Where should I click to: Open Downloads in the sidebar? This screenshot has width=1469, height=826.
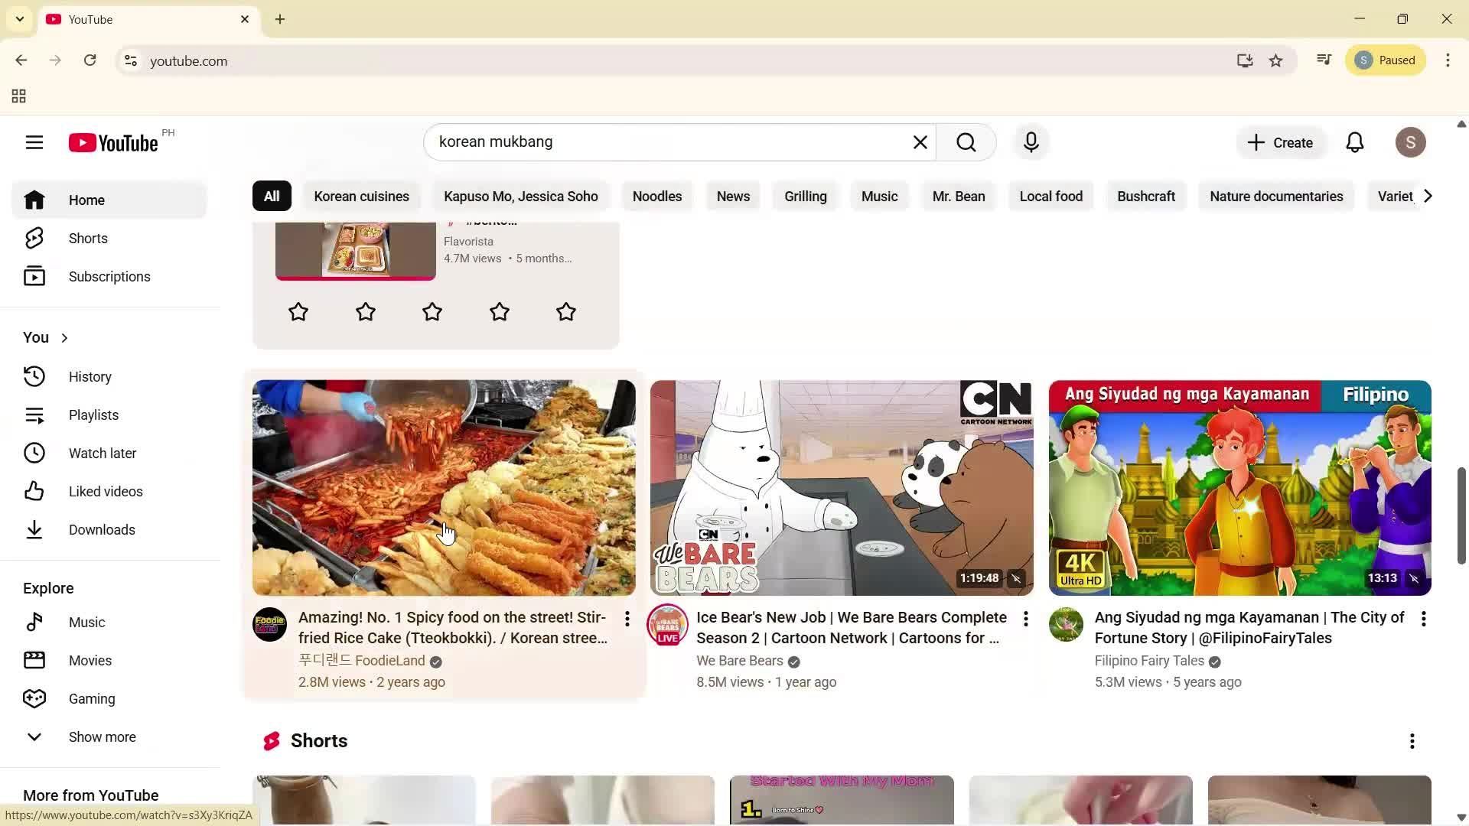103,529
